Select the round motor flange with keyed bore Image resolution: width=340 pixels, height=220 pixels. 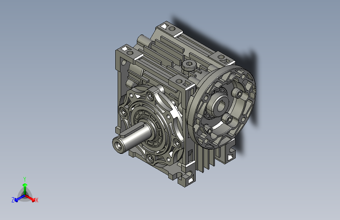point(222,107)
